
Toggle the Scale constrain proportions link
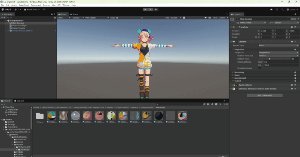(x=256, y=37)
